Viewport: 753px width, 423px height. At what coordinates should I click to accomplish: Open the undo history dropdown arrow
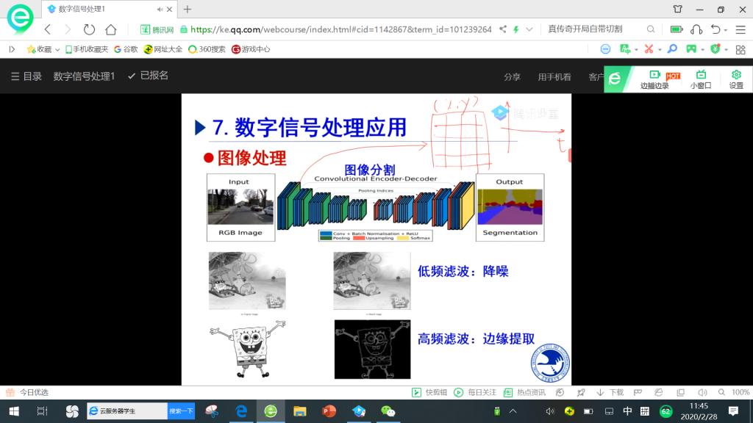[x=726, y=30]
